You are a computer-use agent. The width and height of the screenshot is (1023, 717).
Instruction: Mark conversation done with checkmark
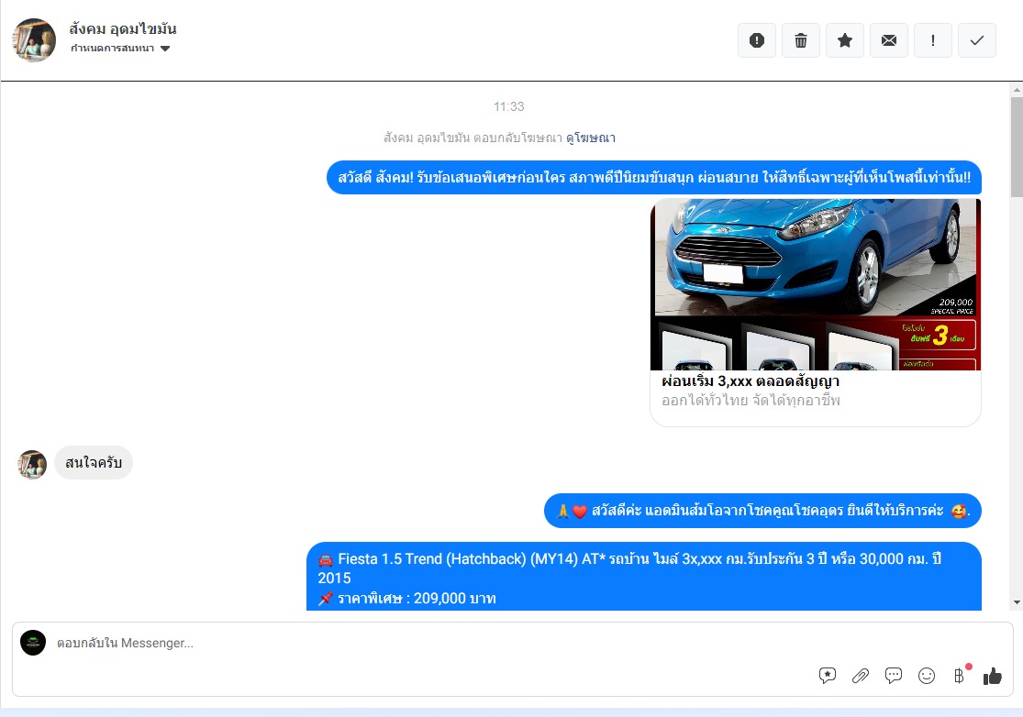(x=977, y=40)
